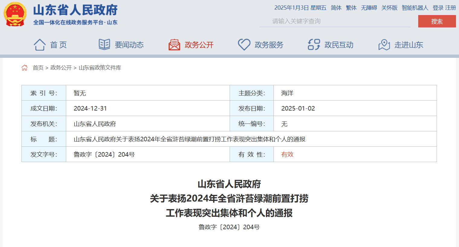Click the 登录 login link

[438, 8]
